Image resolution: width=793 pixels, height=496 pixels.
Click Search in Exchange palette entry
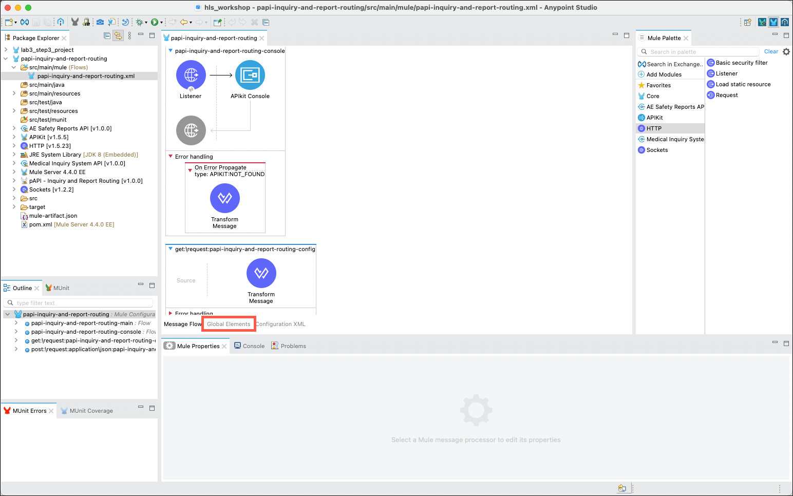point(670,64)
